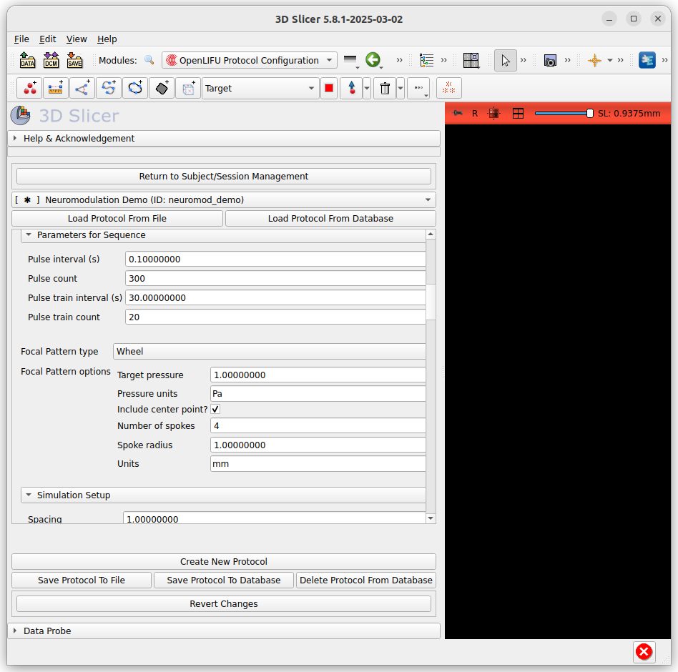Open the blue extensions manager icon

coord(647,60)
